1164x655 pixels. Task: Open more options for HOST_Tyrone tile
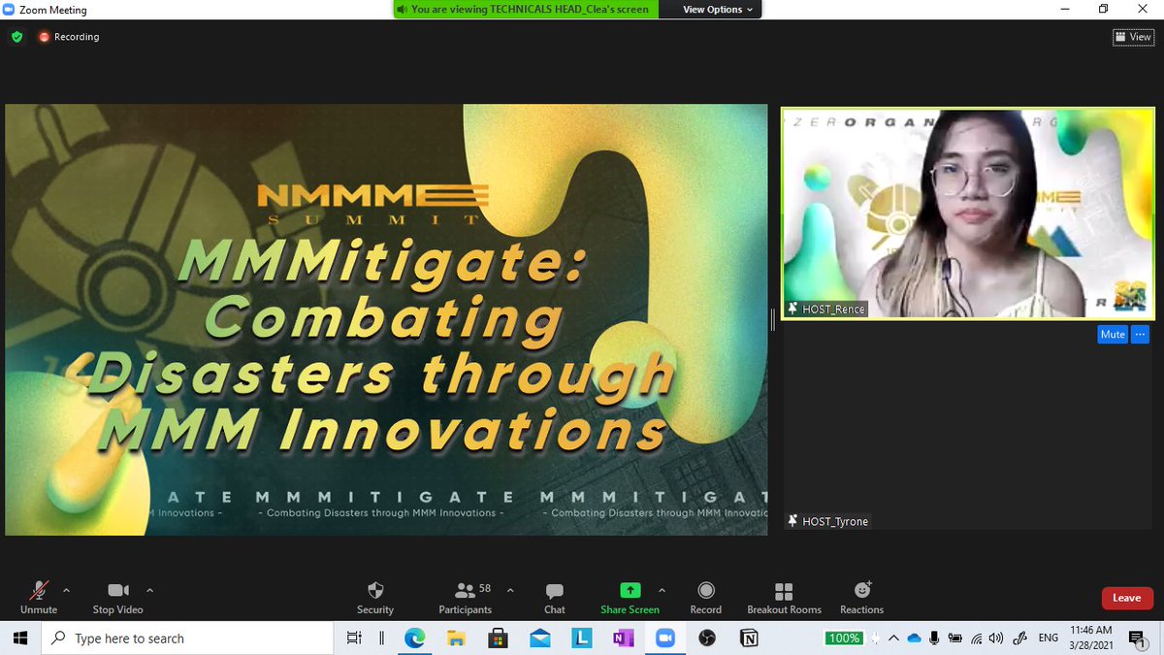coord(1140,334)
